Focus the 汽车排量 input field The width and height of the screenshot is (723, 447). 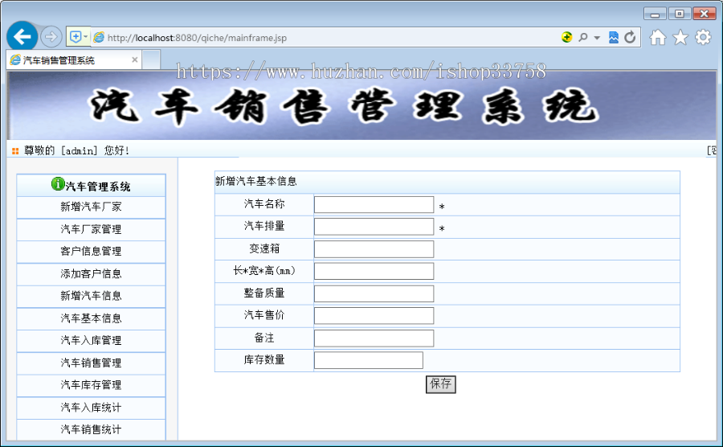click(374, 227)
